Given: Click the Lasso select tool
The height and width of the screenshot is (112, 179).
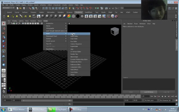Looking at the screenshot, I should tap(4, 28).
